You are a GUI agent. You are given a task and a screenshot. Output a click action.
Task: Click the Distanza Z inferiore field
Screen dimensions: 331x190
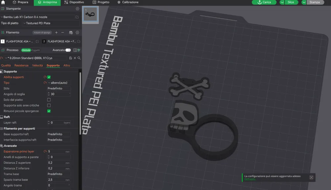59,168
